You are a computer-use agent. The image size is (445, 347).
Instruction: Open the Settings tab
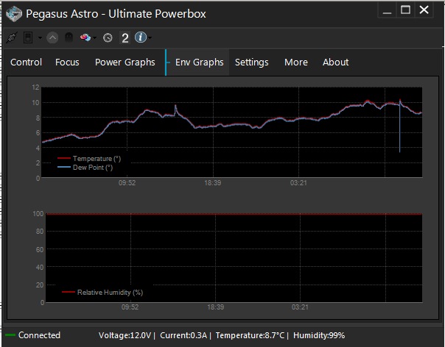[252, 62]
